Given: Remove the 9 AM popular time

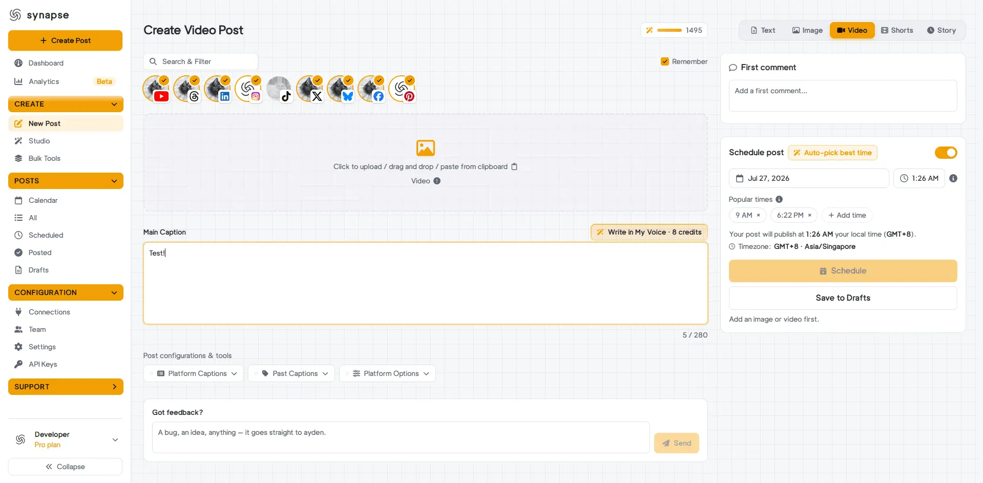Looking at the screenshot, I should coord(759,215).
